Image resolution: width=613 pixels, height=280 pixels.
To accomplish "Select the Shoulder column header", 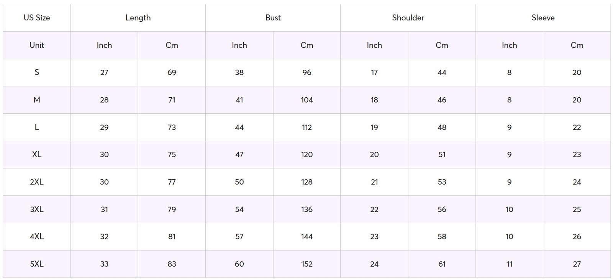I will pos(408,18).
